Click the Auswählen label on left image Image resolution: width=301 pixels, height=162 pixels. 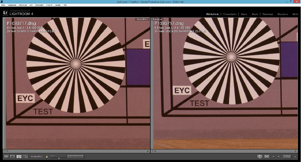(142, 20)
